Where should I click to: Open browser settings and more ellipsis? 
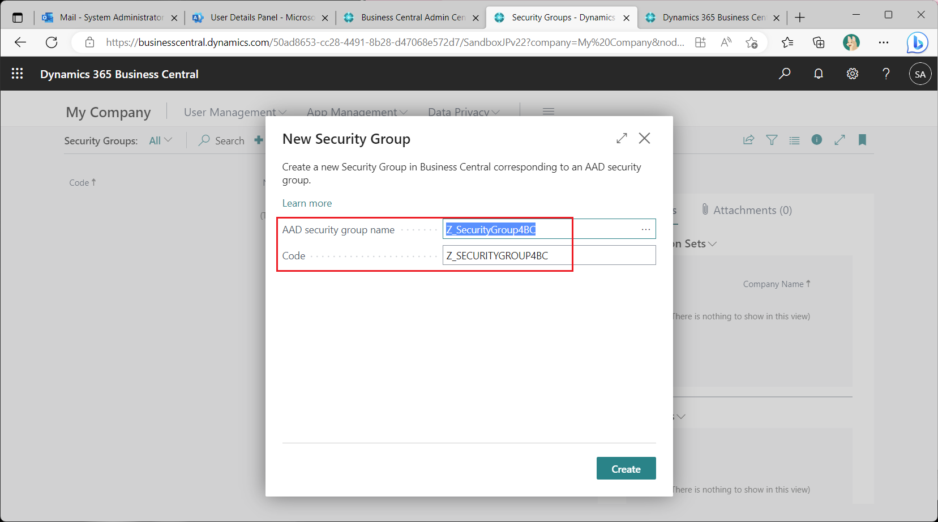click(x=884, y=42)
